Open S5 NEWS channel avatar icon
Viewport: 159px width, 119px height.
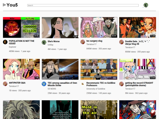(x=44, y=84)
